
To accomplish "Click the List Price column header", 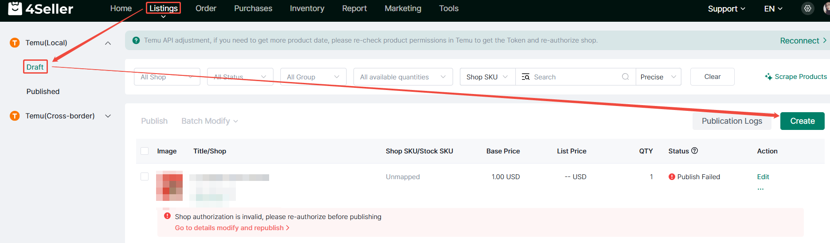I will [572, 151].
